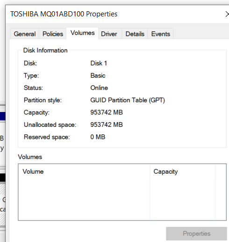Click the greyed Properties button
This screenshot has width=229, height=242.
click(196, 234)
